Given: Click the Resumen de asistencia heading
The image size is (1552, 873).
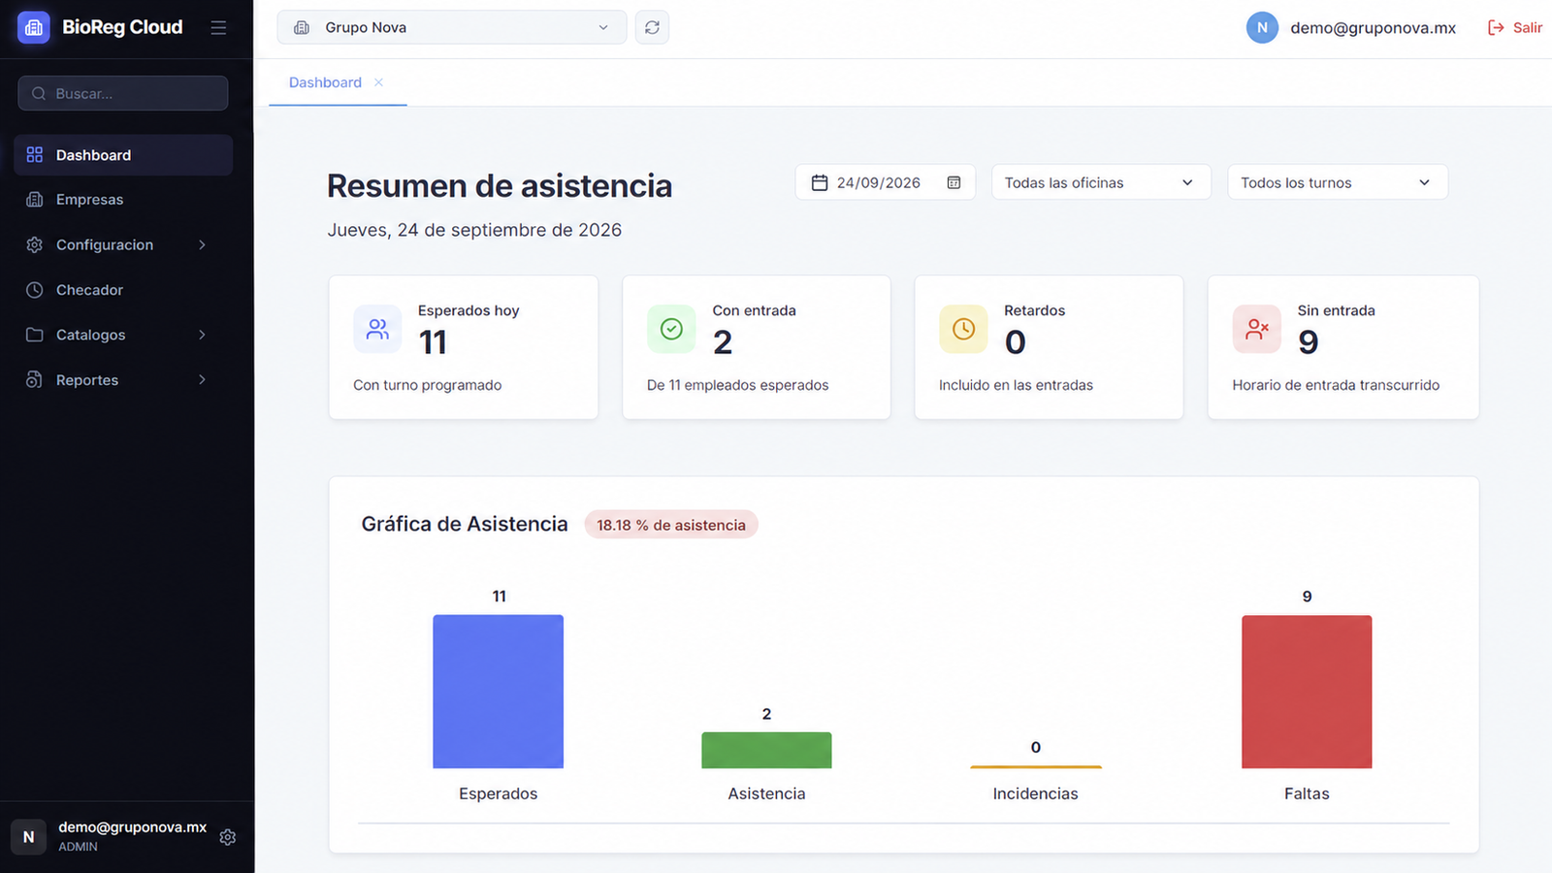Looking at the screenshot, I should pyautogui.click(x=500, y=185).
